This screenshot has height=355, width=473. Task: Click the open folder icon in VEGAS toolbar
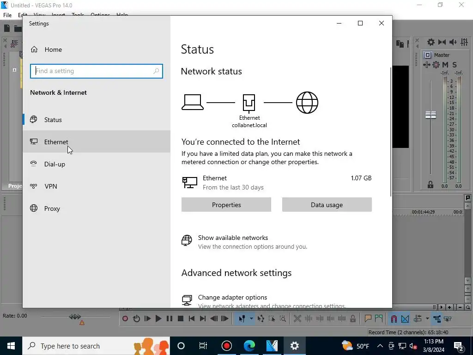(18, 28)
